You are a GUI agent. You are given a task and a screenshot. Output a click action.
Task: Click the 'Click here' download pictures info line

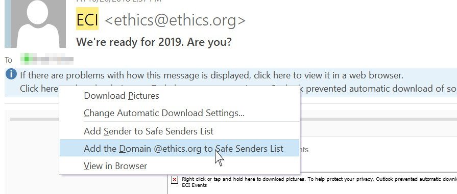pos(39,89)
